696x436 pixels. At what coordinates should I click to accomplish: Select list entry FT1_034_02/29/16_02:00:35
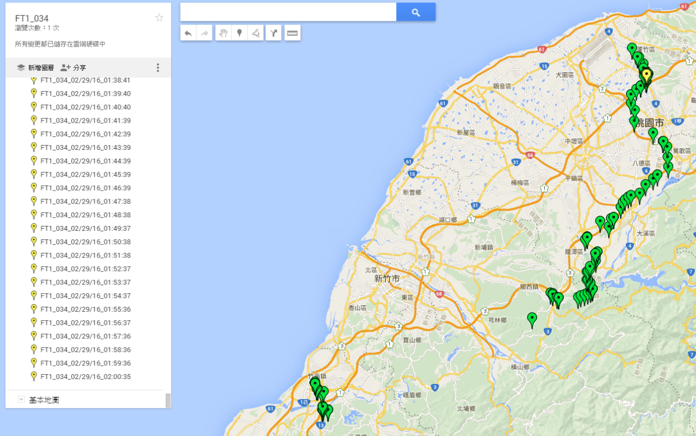pos(85,377)
